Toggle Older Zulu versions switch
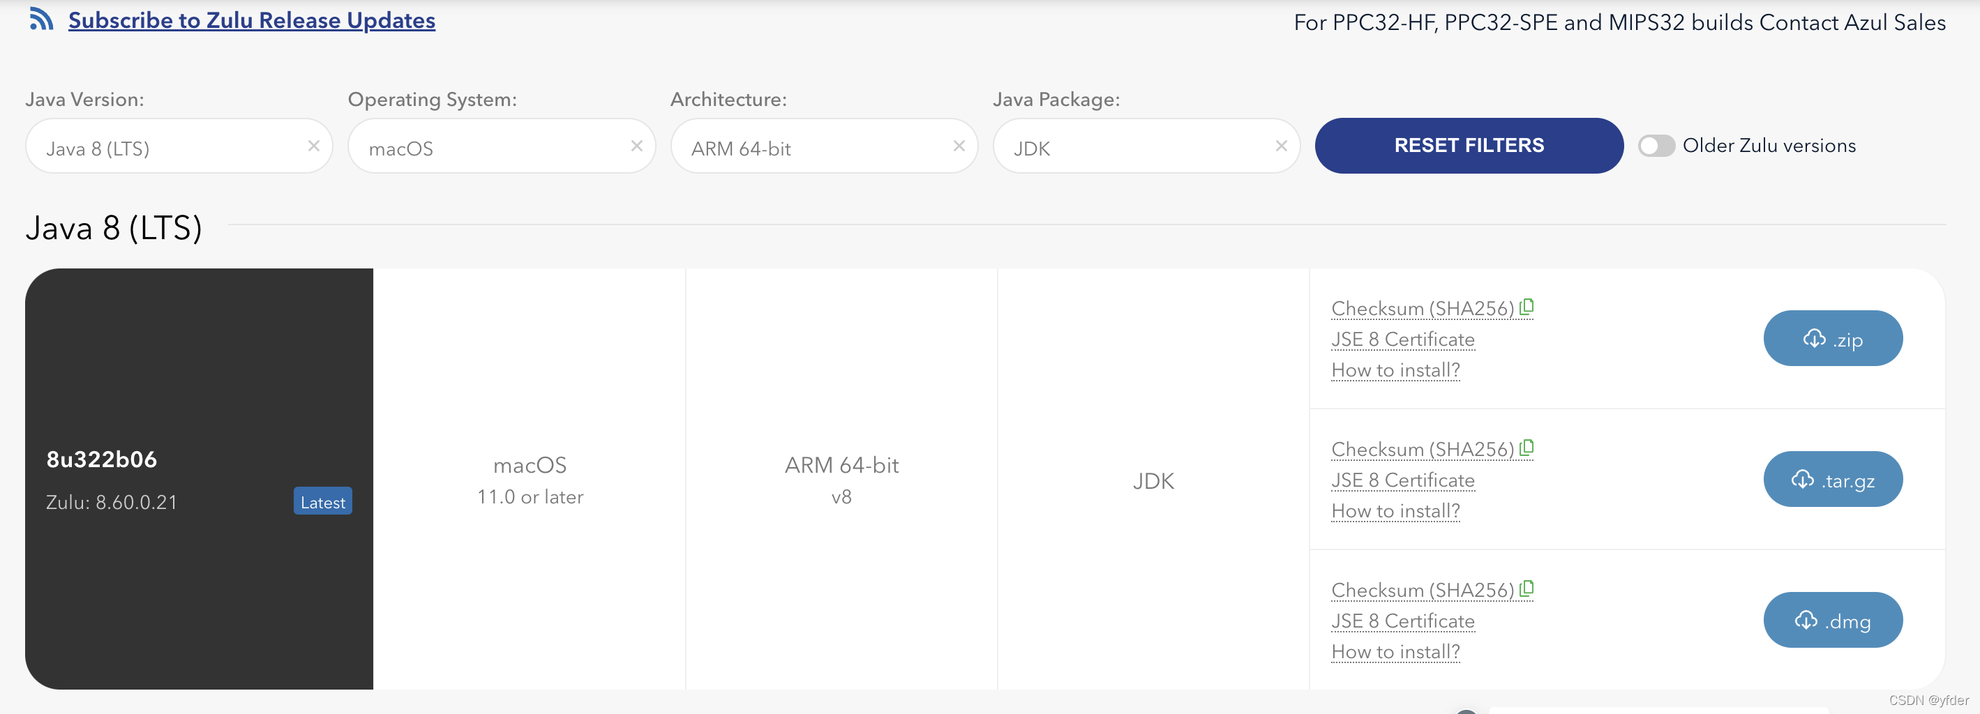Screen dimensions: 1980x714 point(1656,145)
